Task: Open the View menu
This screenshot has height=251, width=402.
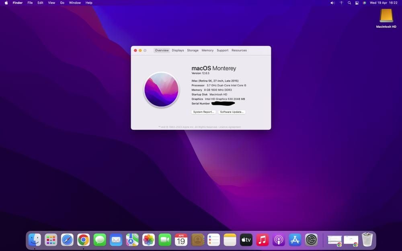Action: 51,3
